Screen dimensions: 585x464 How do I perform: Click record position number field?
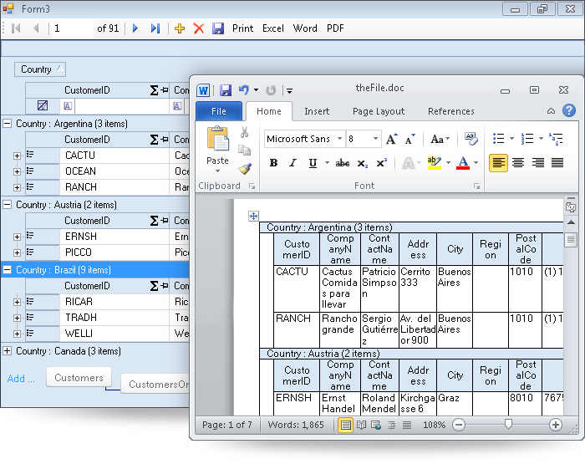[x=72, y=28]
